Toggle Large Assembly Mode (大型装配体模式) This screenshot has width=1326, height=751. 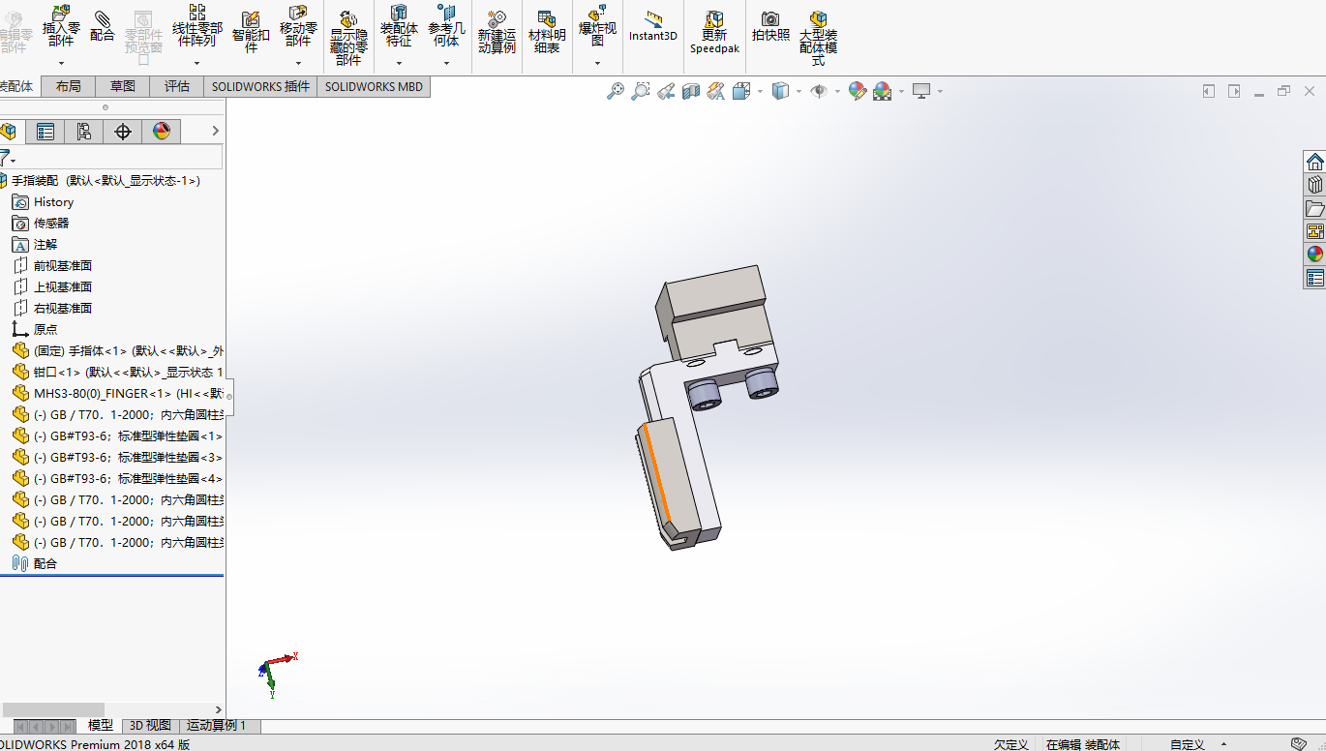pos(818,39)
